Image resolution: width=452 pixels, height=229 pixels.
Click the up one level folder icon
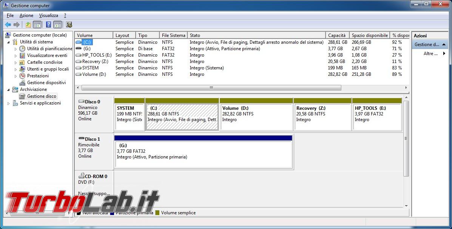[x=28, y=25]
